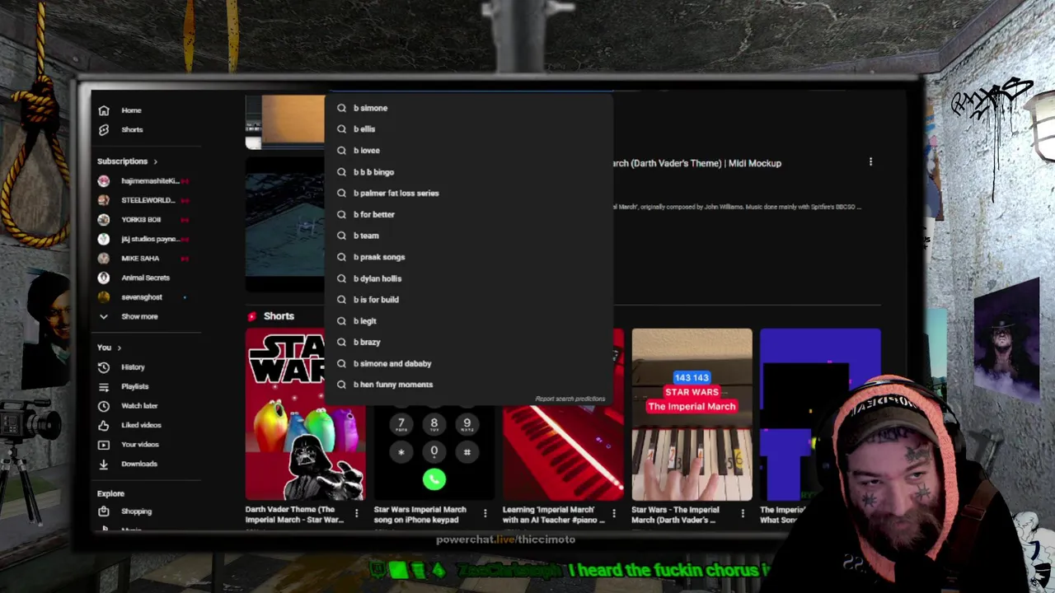Expand the Subscriptions section chevron
Screen dimensions: 1055x593
pyautogui.click(x=155, y=161)
